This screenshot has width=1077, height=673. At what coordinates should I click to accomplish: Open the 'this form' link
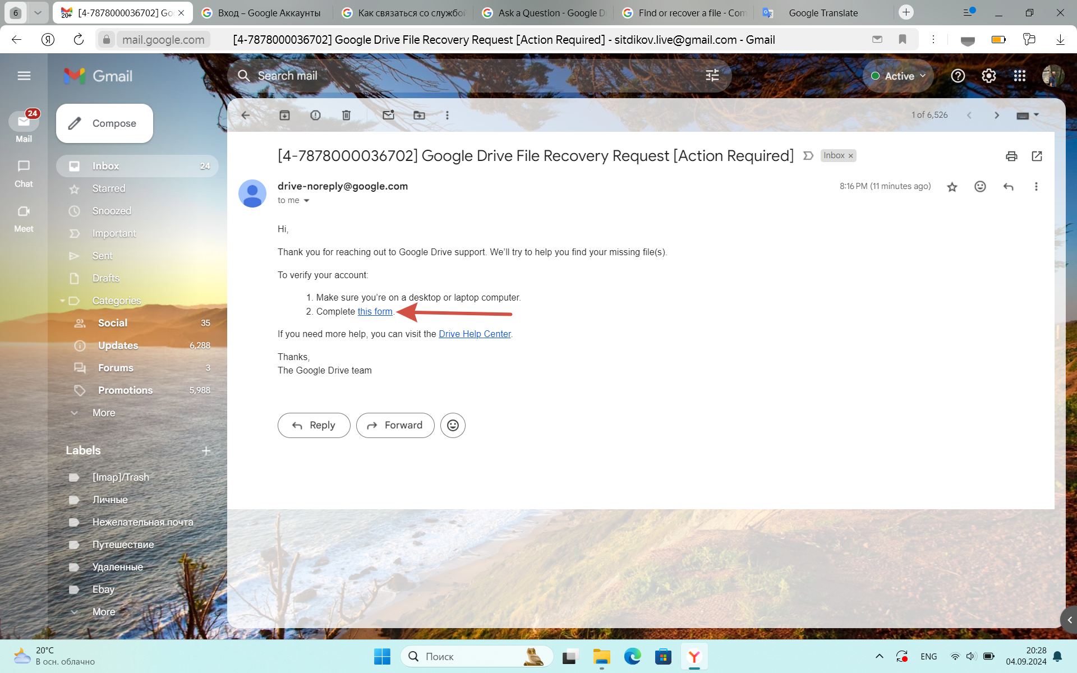375,311
